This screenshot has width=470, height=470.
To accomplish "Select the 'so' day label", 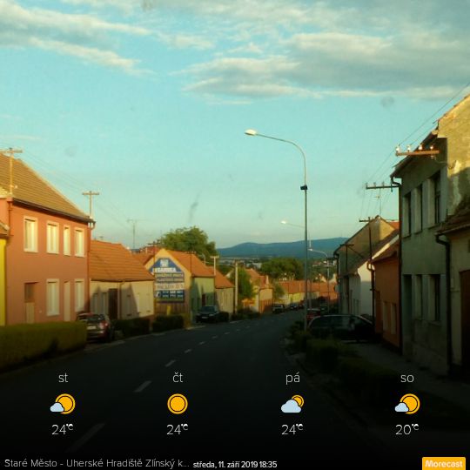I will 407,379.
